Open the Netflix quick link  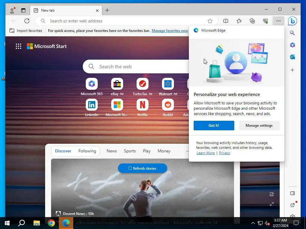click(143, 108)
